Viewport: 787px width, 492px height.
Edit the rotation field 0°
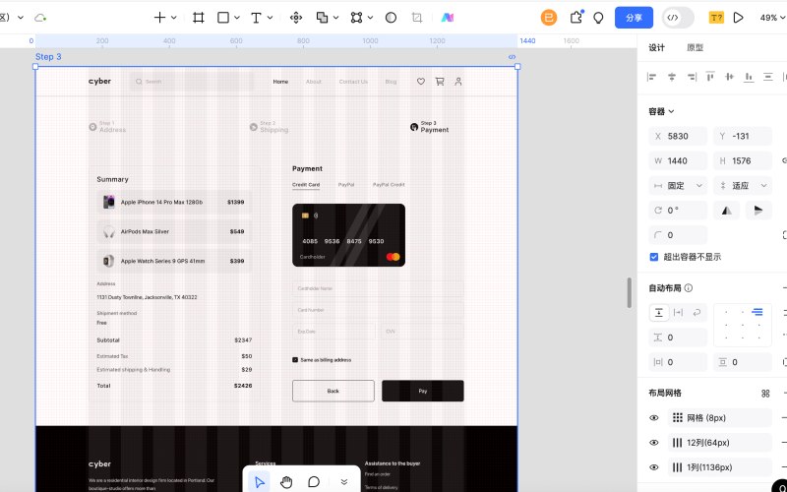tap(678, 211)
